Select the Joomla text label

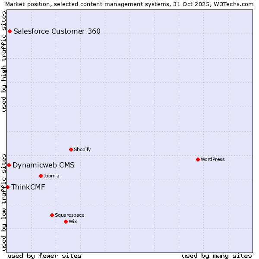click(x=51, y=176)
